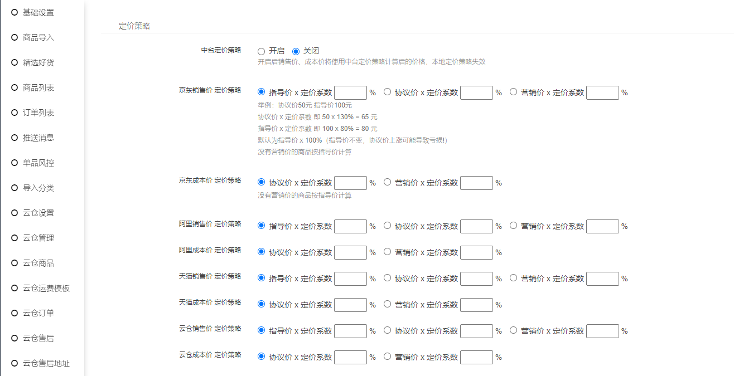
Task: Select 协议价 radio for 天猫销售价
Action: (387, 278)
